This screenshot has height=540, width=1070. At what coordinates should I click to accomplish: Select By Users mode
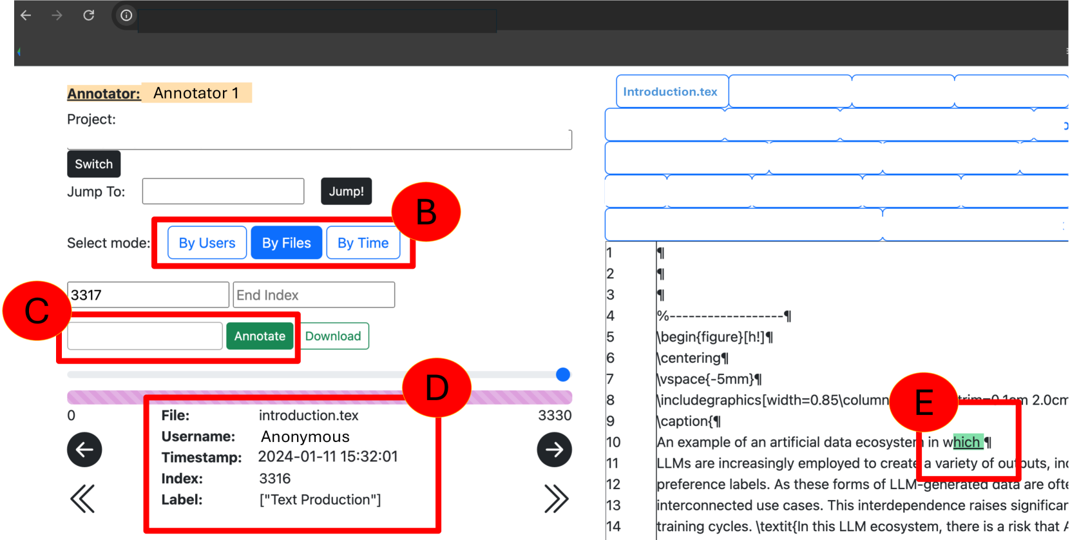[x=207, y=243]
